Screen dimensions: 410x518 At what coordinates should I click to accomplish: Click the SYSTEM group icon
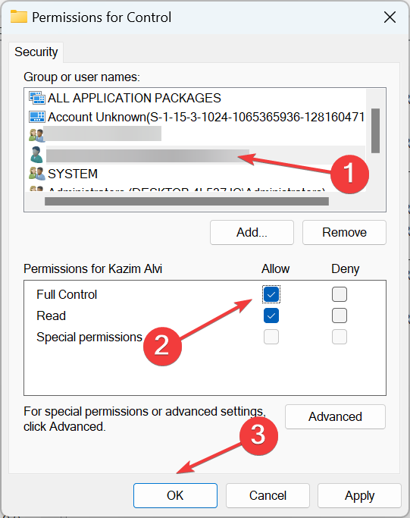click(36, 174)
